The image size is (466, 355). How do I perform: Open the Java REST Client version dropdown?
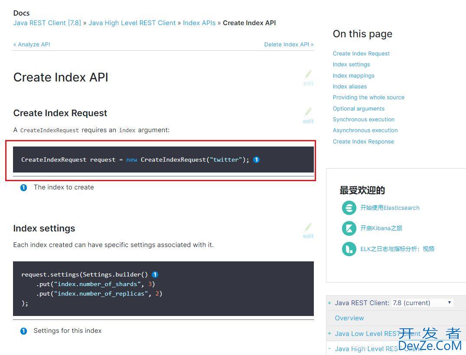point(422,303)
